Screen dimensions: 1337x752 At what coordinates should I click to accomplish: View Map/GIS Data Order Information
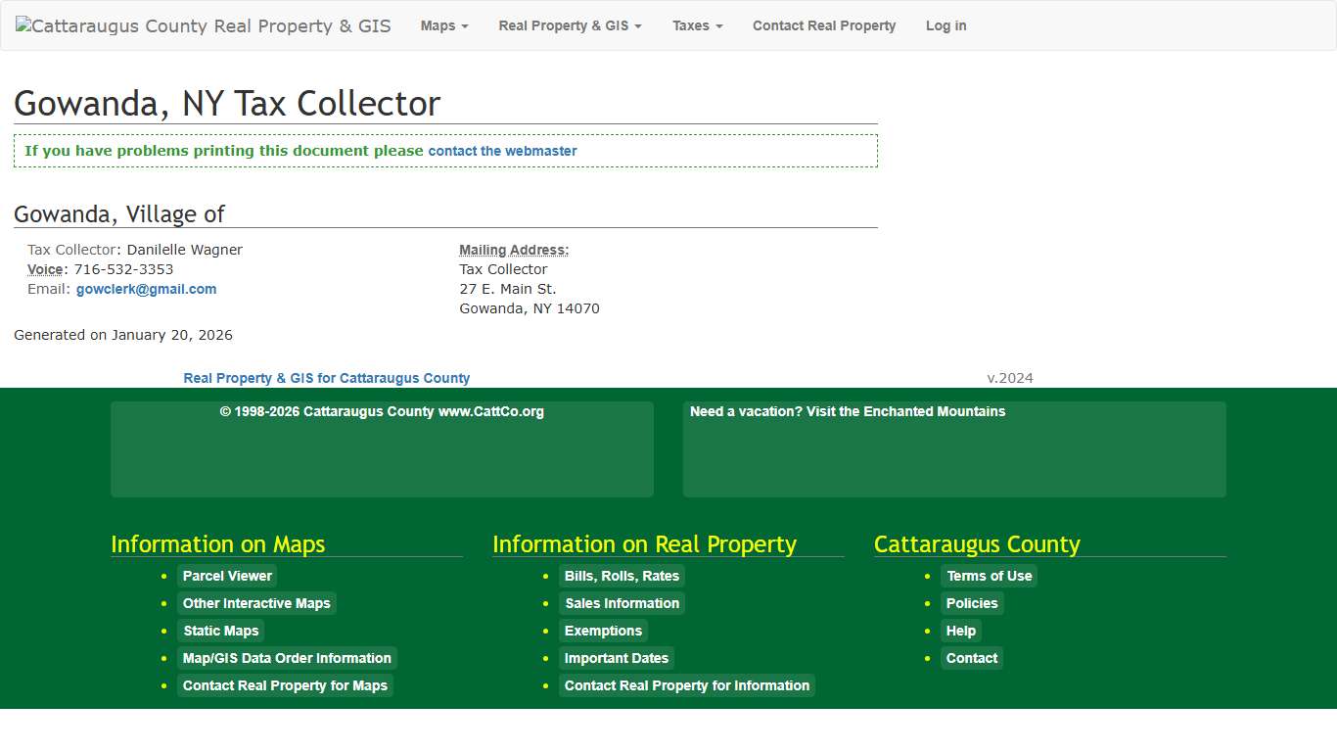point(287,658)
